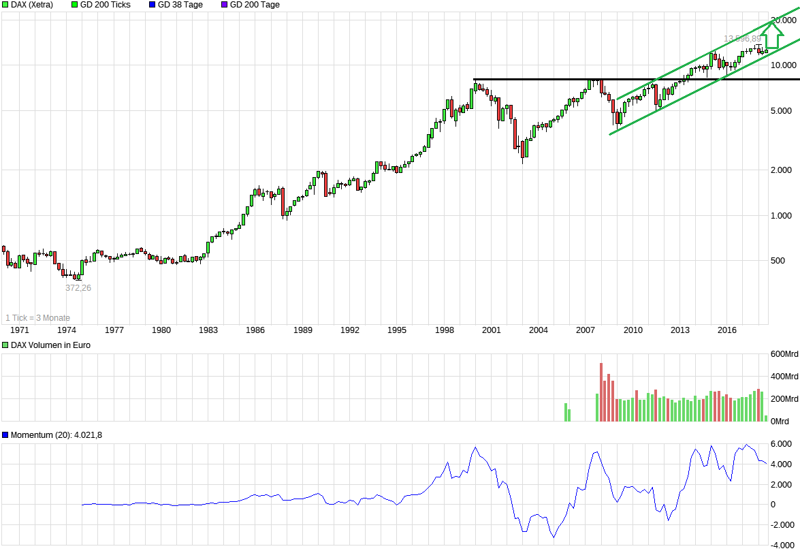Click the 2007 label on the time axis
800x553 pixels.
click(586, 330)
